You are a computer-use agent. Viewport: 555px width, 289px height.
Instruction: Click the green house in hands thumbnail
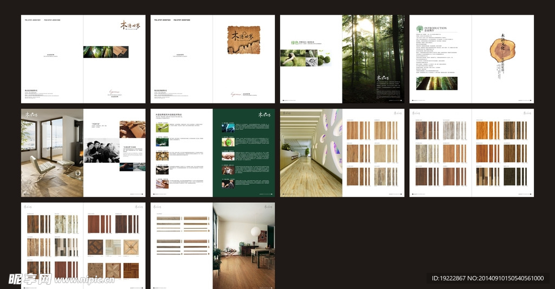[228, 142]
